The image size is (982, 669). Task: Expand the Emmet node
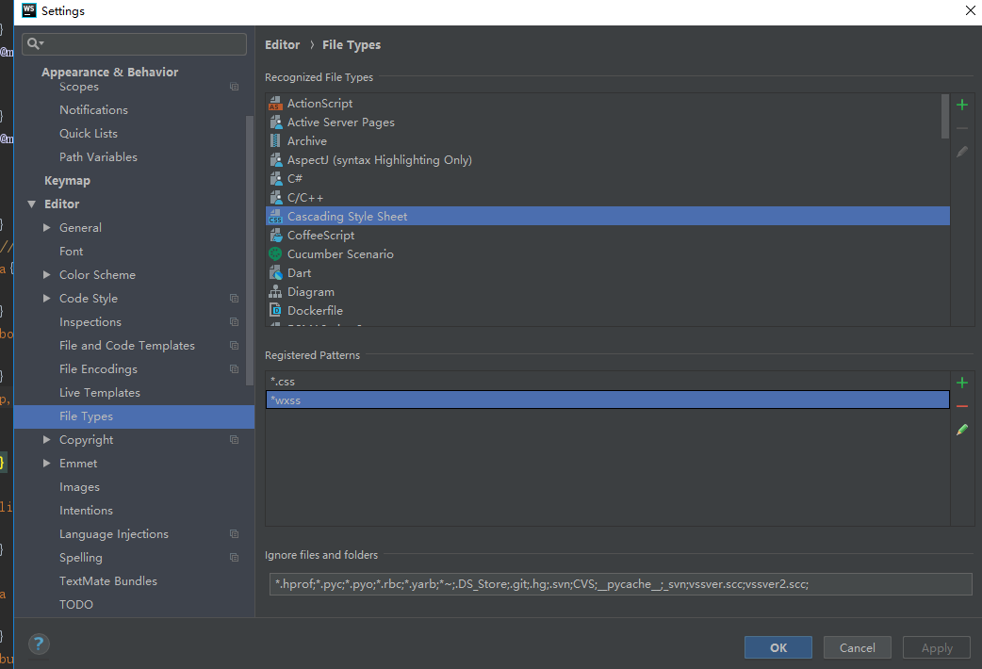click(x=47, y=463)
